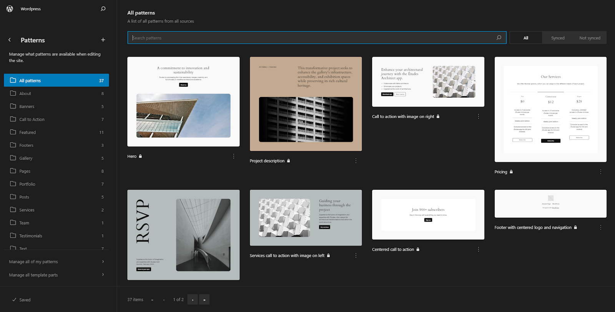Open the Join 900+ subscribers thumbnail

coord(428,215)
